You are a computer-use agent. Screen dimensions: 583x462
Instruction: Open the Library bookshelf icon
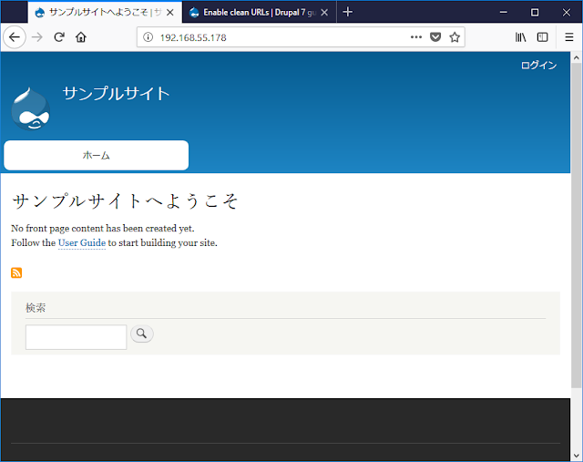click(520, 37)
